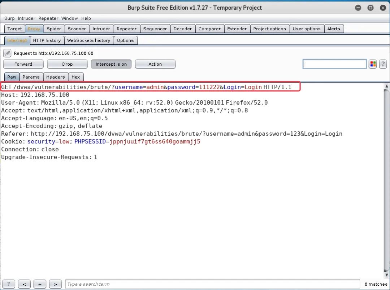
Task: Click the bottom-left search help icon
Action: pyautogui.click(x=8, y=284)
